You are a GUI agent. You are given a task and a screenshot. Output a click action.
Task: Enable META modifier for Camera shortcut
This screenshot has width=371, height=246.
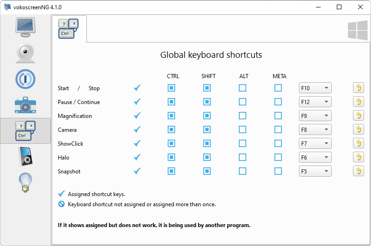[278, 129]
